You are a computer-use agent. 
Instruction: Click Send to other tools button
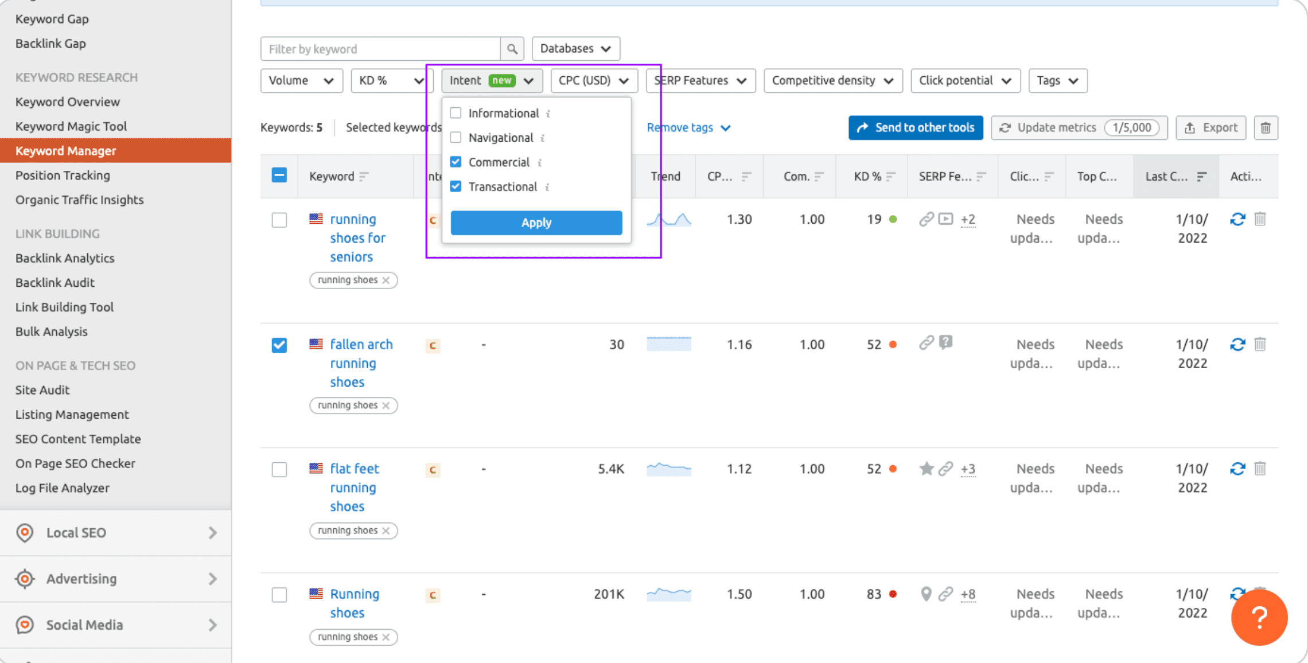click(916, 128)
